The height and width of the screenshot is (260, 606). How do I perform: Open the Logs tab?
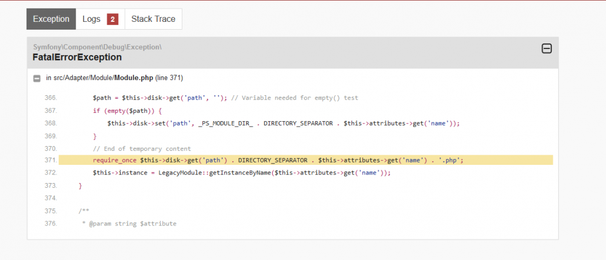tap(100, 19)
